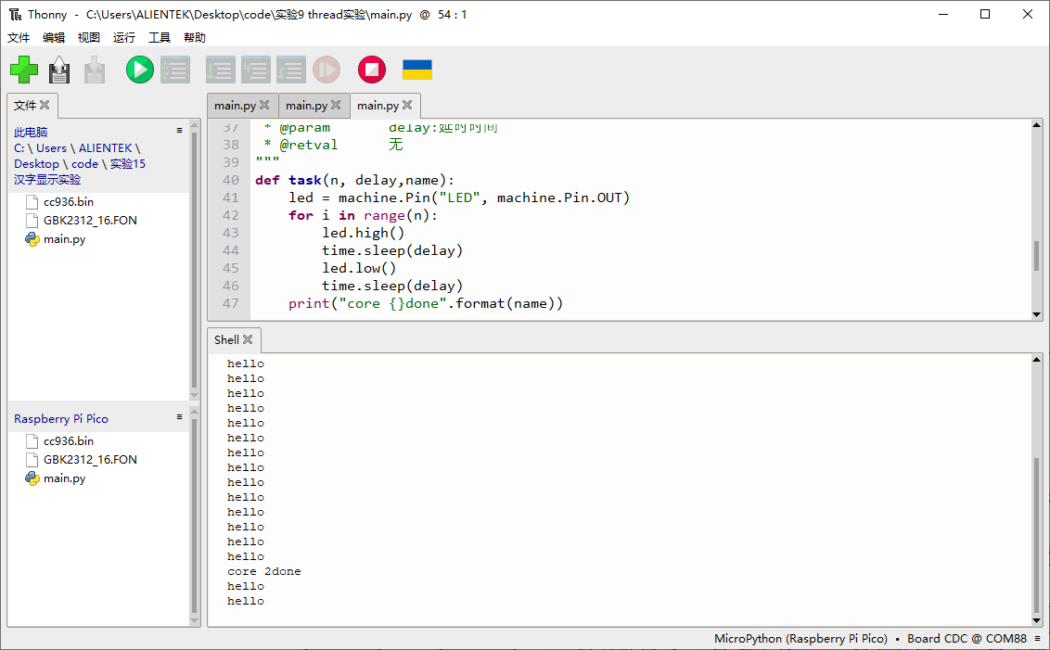
Task: Click the 'core 2done' output in the Shell
Action: (263, 571)
